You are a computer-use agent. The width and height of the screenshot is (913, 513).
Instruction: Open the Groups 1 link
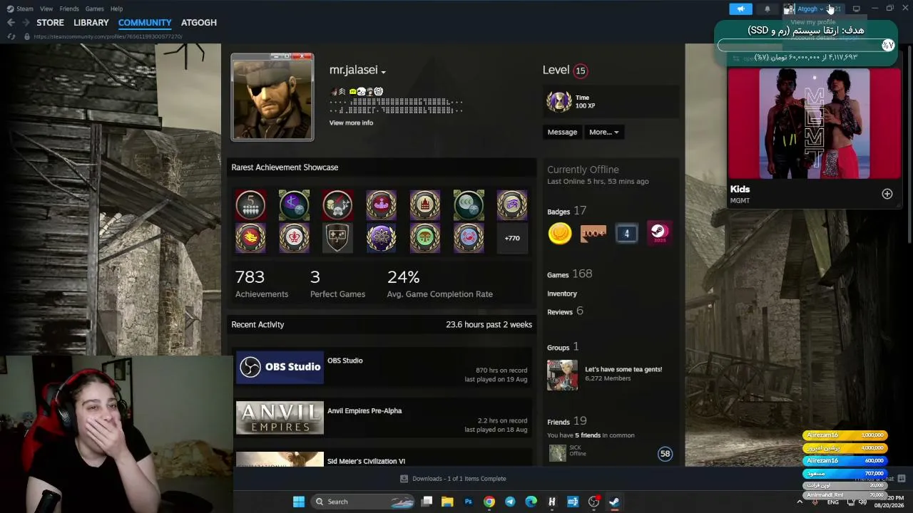[x=563, y=347]
